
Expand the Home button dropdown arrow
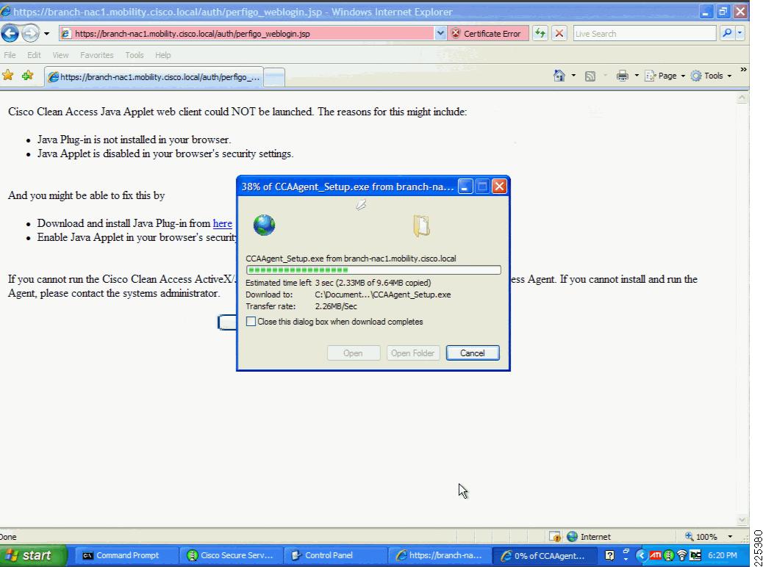pos(573,76)
